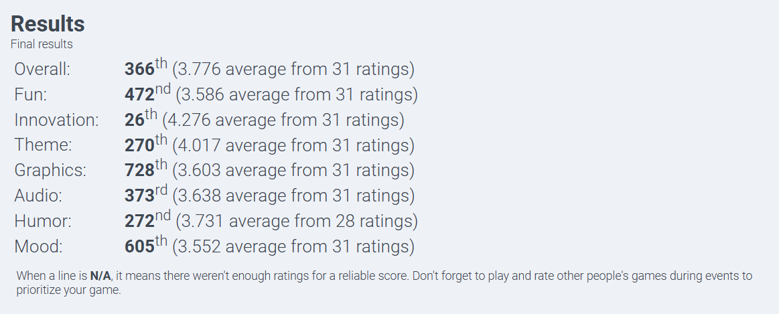Screen dimensions: 779x314
Task: Click the Theme category label
Action: tap(44, 145)
